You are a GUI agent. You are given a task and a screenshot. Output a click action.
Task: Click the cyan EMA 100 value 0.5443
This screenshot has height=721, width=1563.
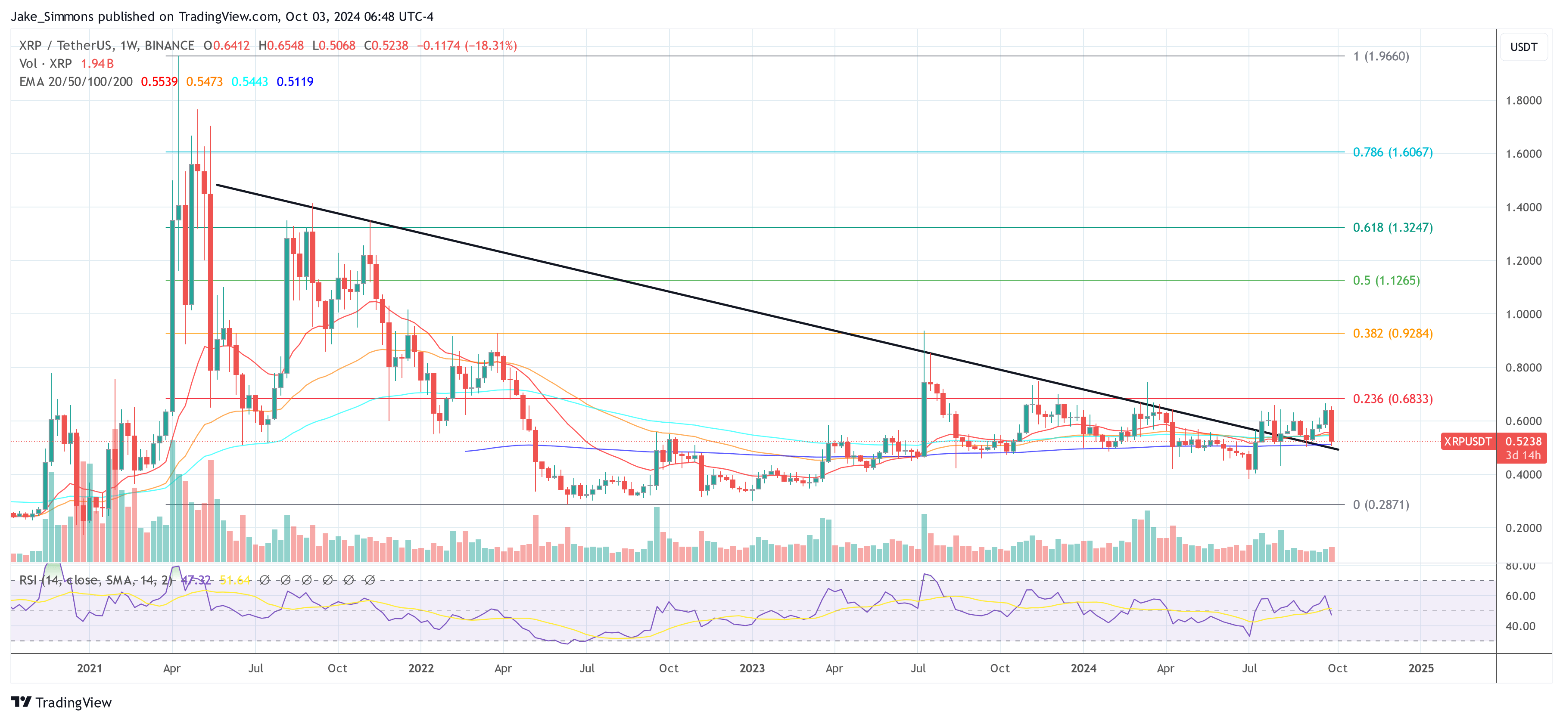pos(249,82)
